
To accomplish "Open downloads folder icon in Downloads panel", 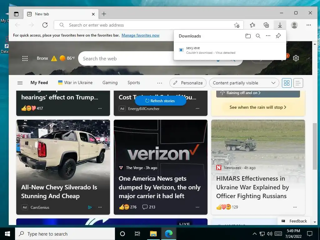I will tap(248, 36).
